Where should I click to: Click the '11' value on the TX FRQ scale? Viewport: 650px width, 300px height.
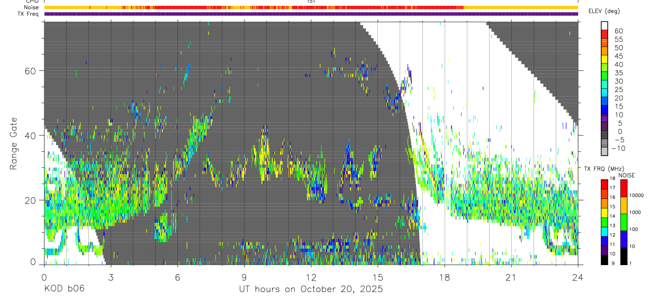click(x=613, y=245)
